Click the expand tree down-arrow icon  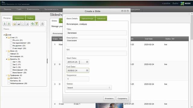tap(5, 23)
